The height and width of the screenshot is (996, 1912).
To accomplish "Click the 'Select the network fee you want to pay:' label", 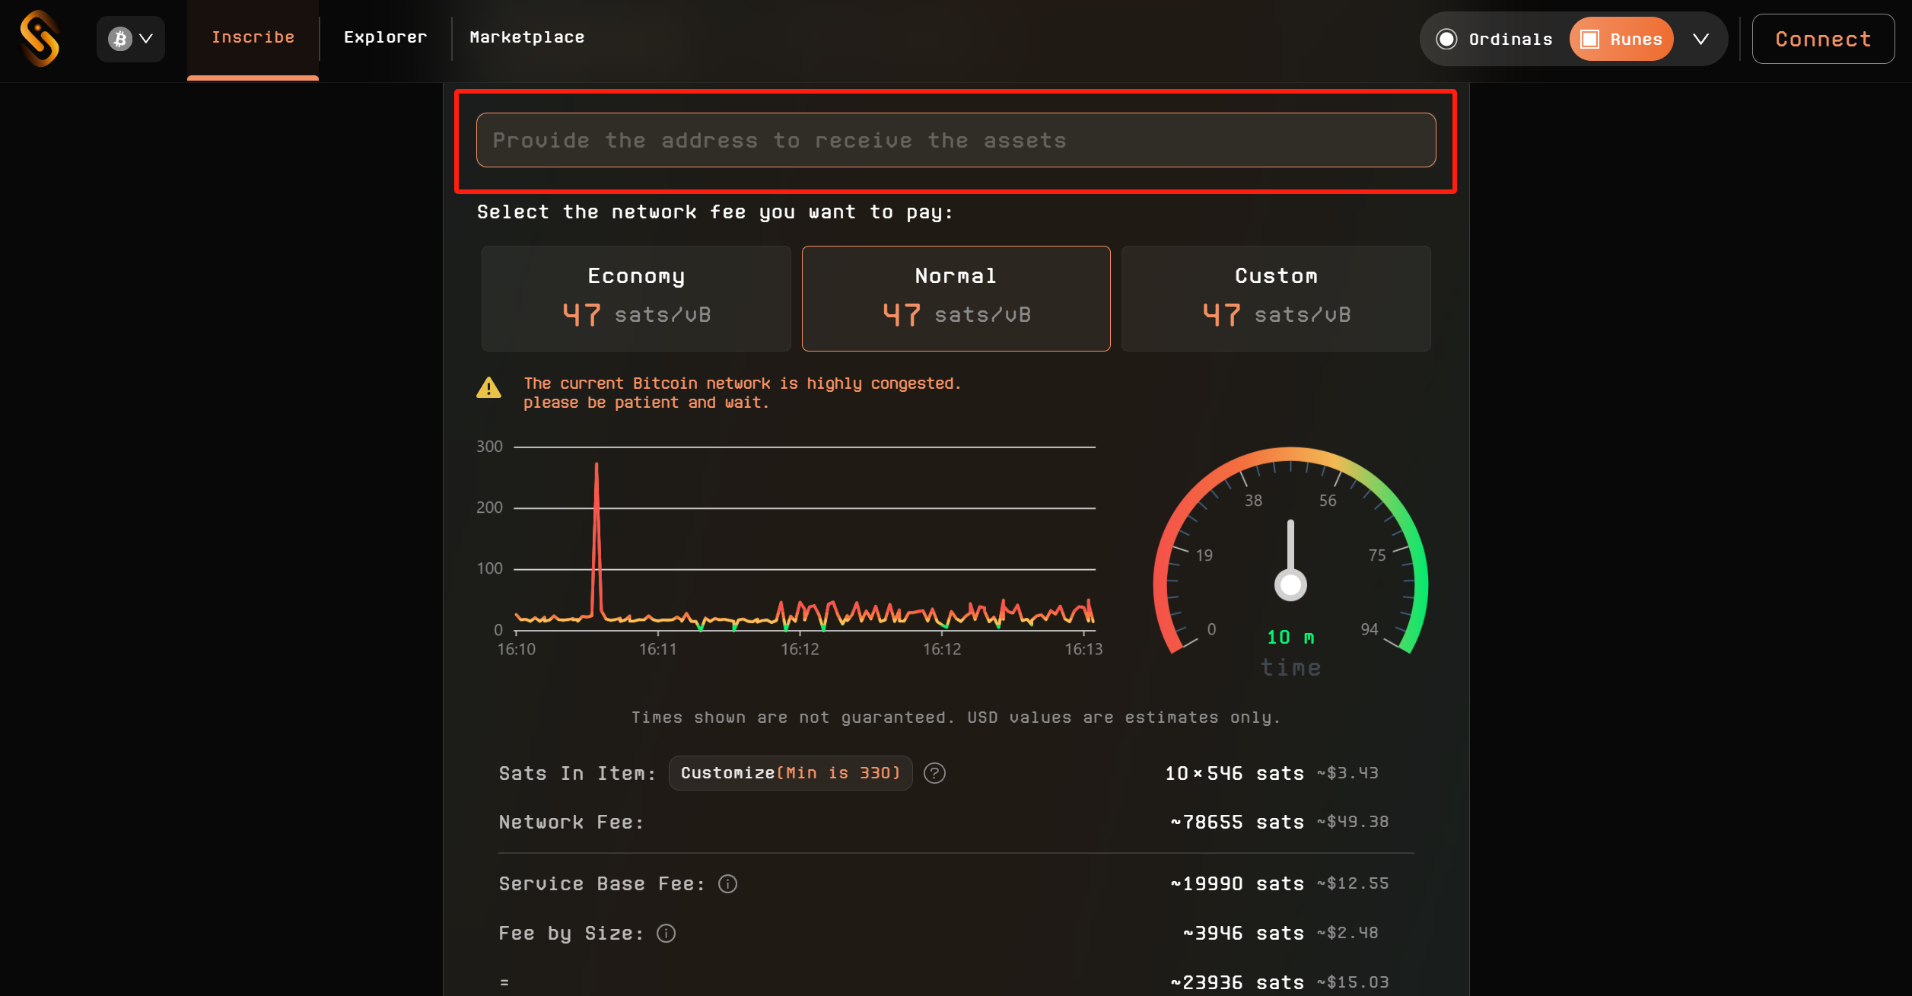I will pos(714,212).
